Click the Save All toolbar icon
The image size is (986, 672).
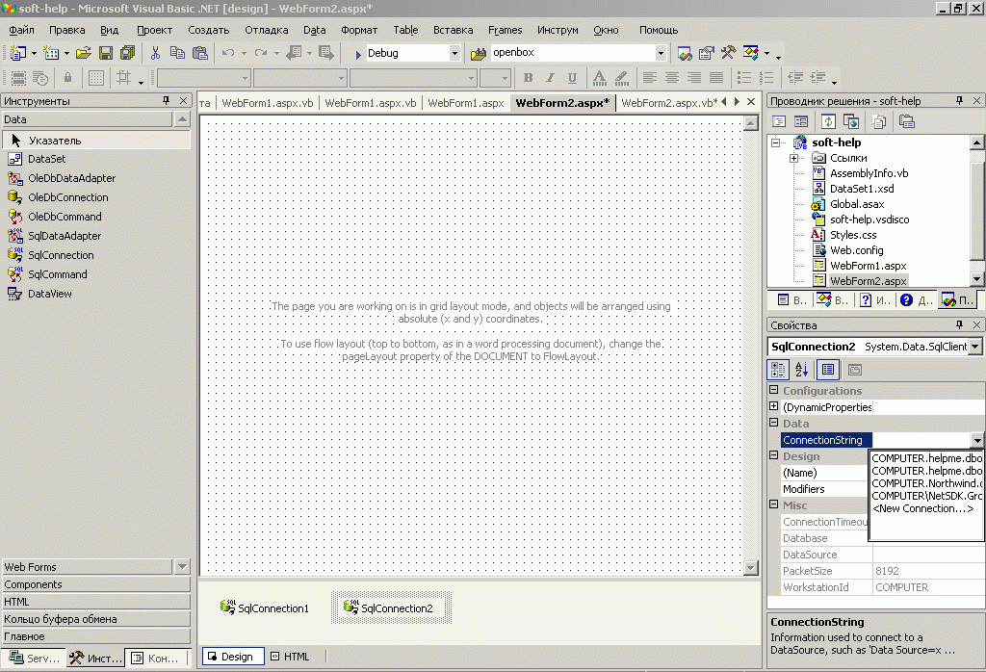click(x=128, y=54)
